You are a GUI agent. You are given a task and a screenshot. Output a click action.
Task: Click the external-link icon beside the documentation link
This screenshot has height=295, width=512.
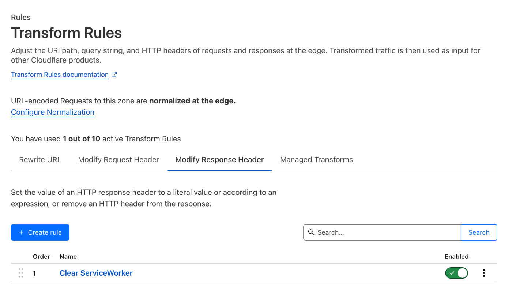[114, 75]
